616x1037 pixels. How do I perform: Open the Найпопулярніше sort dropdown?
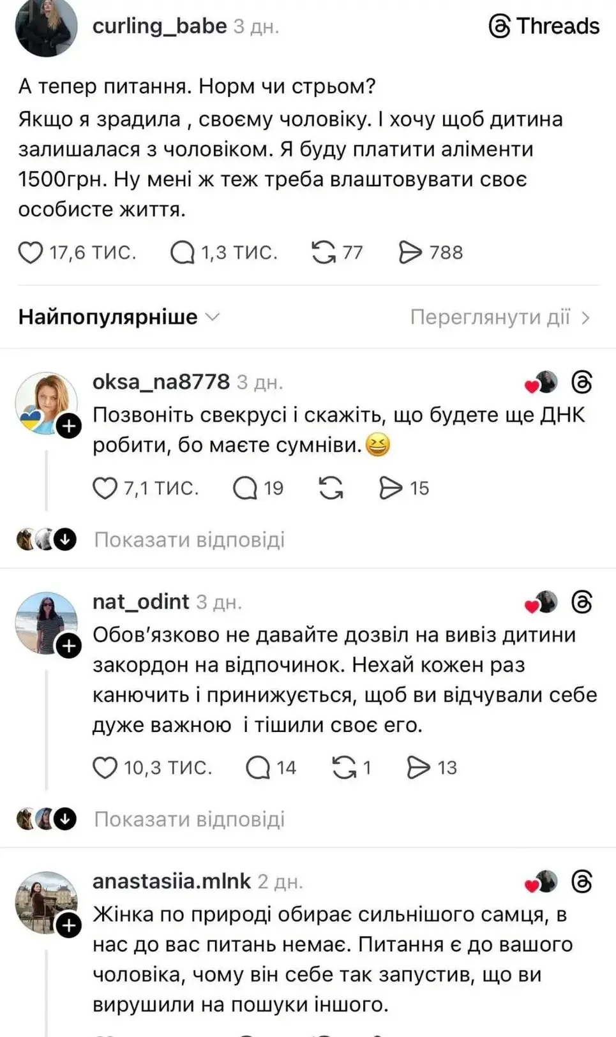click(x=119, y=317)
